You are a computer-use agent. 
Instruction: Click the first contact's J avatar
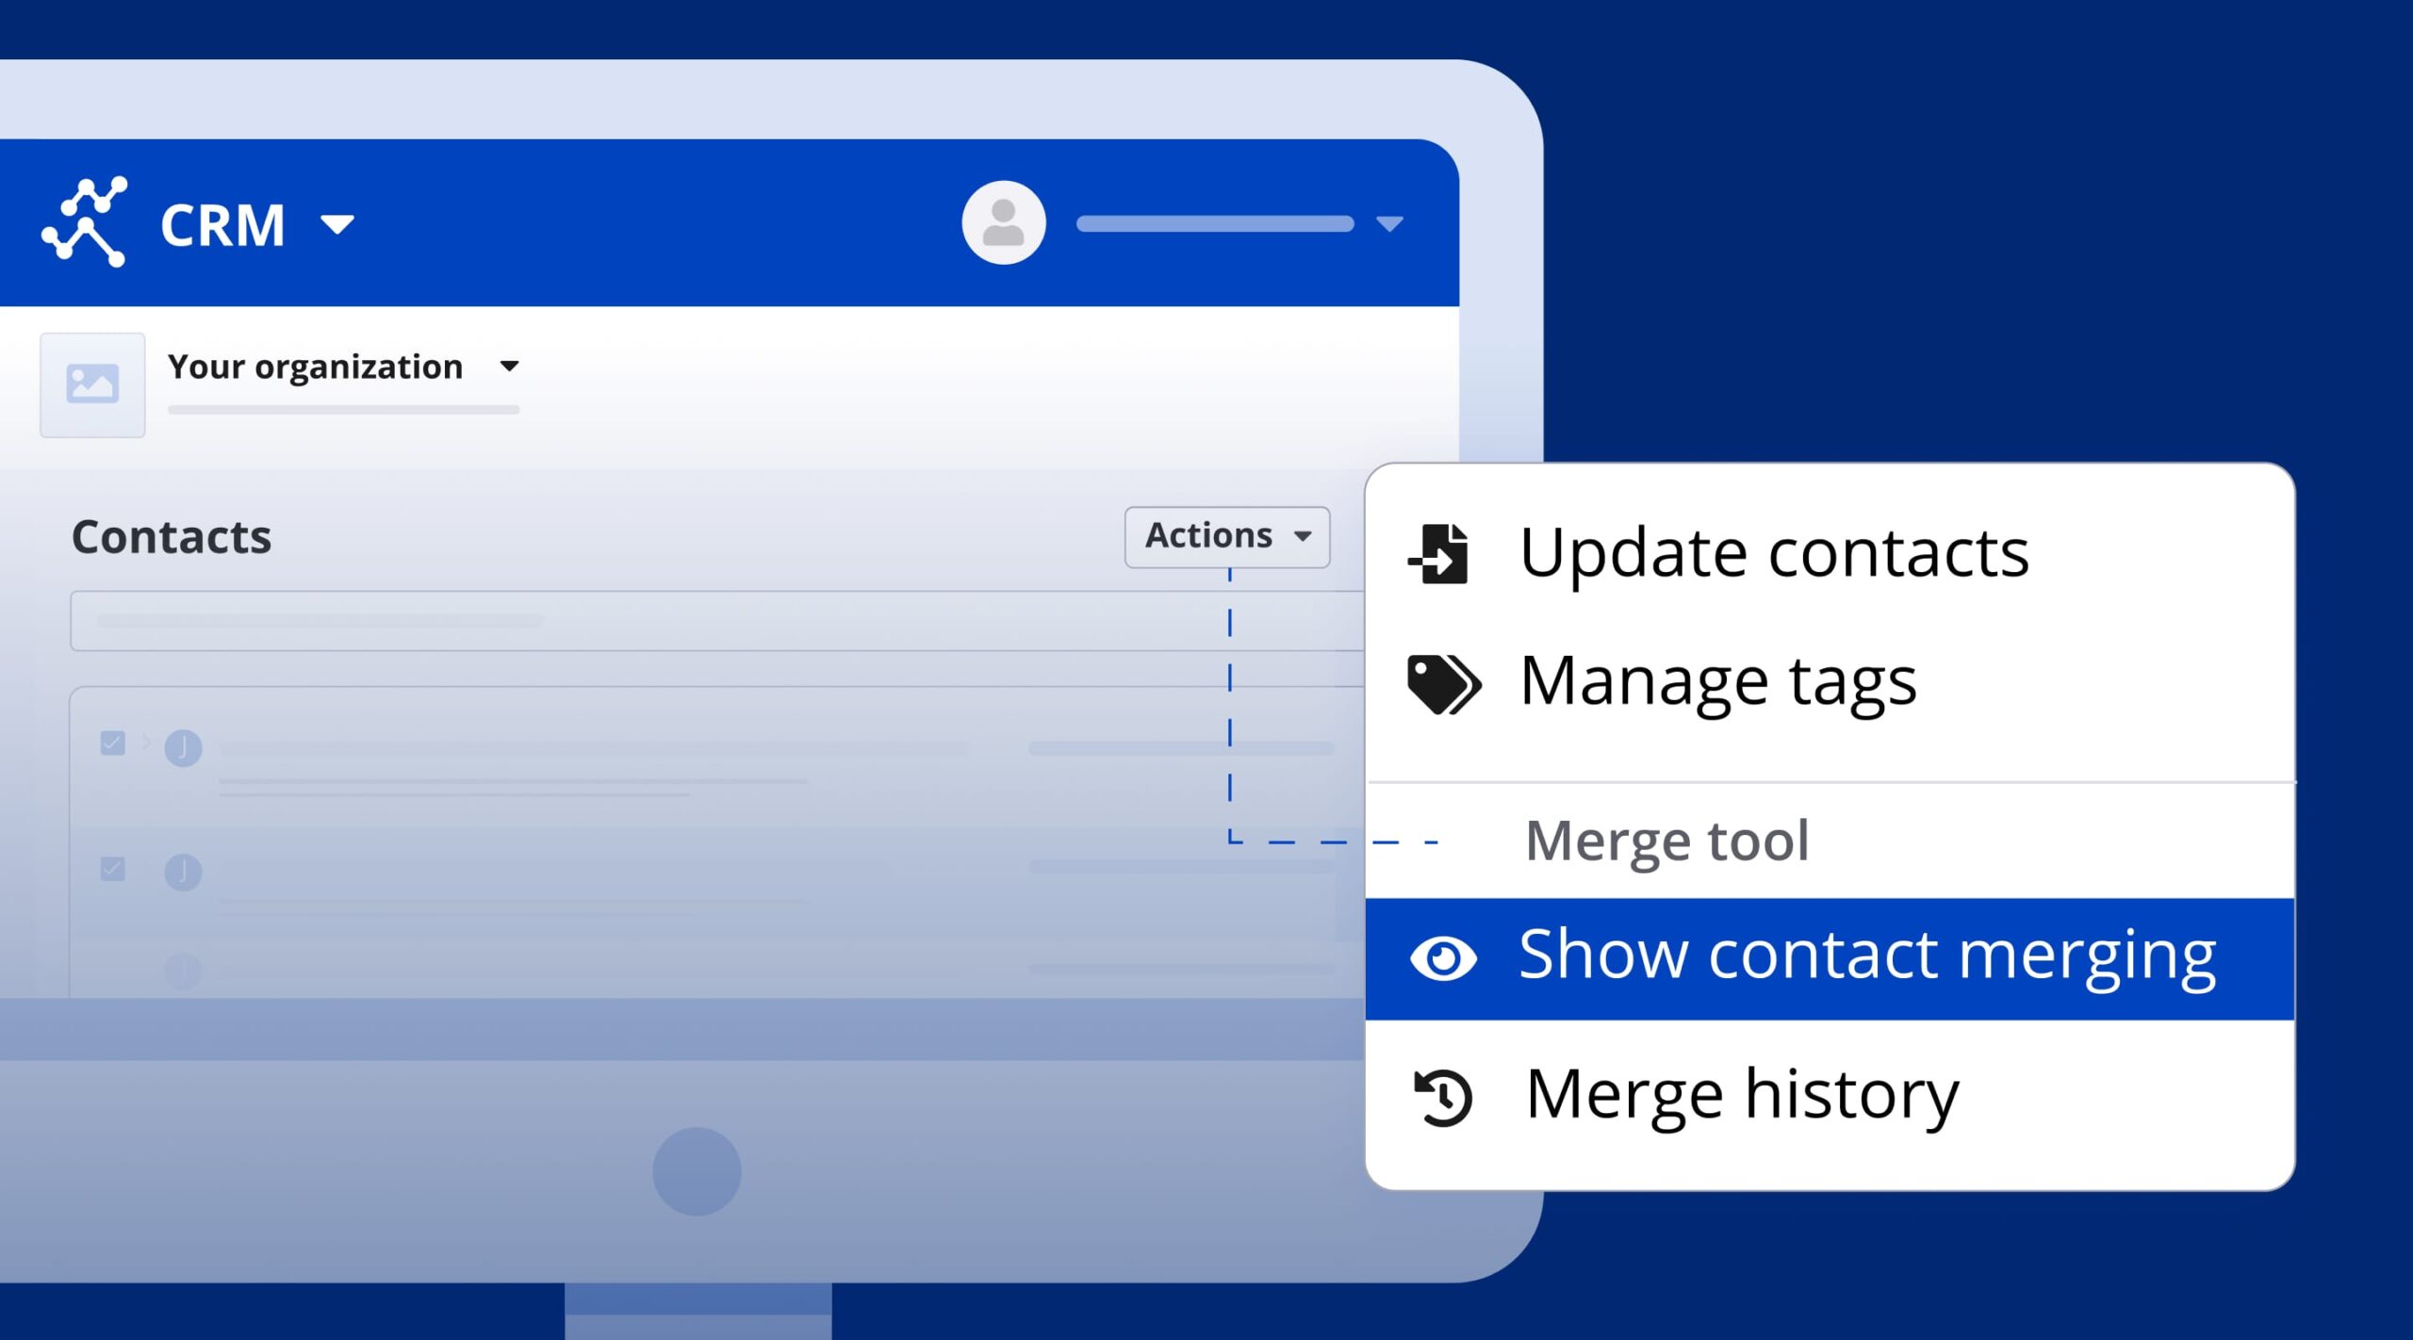click(183, 748)
